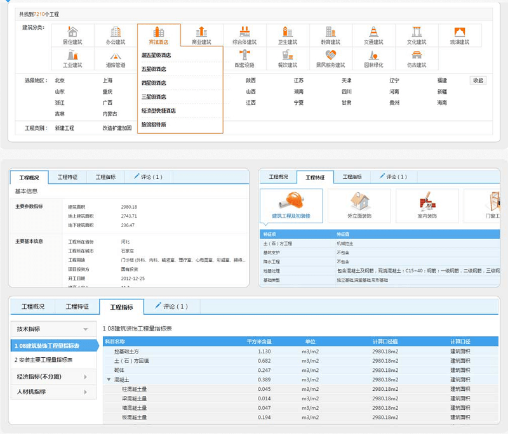Choose the 仿古建筑 antique building icon
This screenshot has width=508, height=434.
(417, 55)
